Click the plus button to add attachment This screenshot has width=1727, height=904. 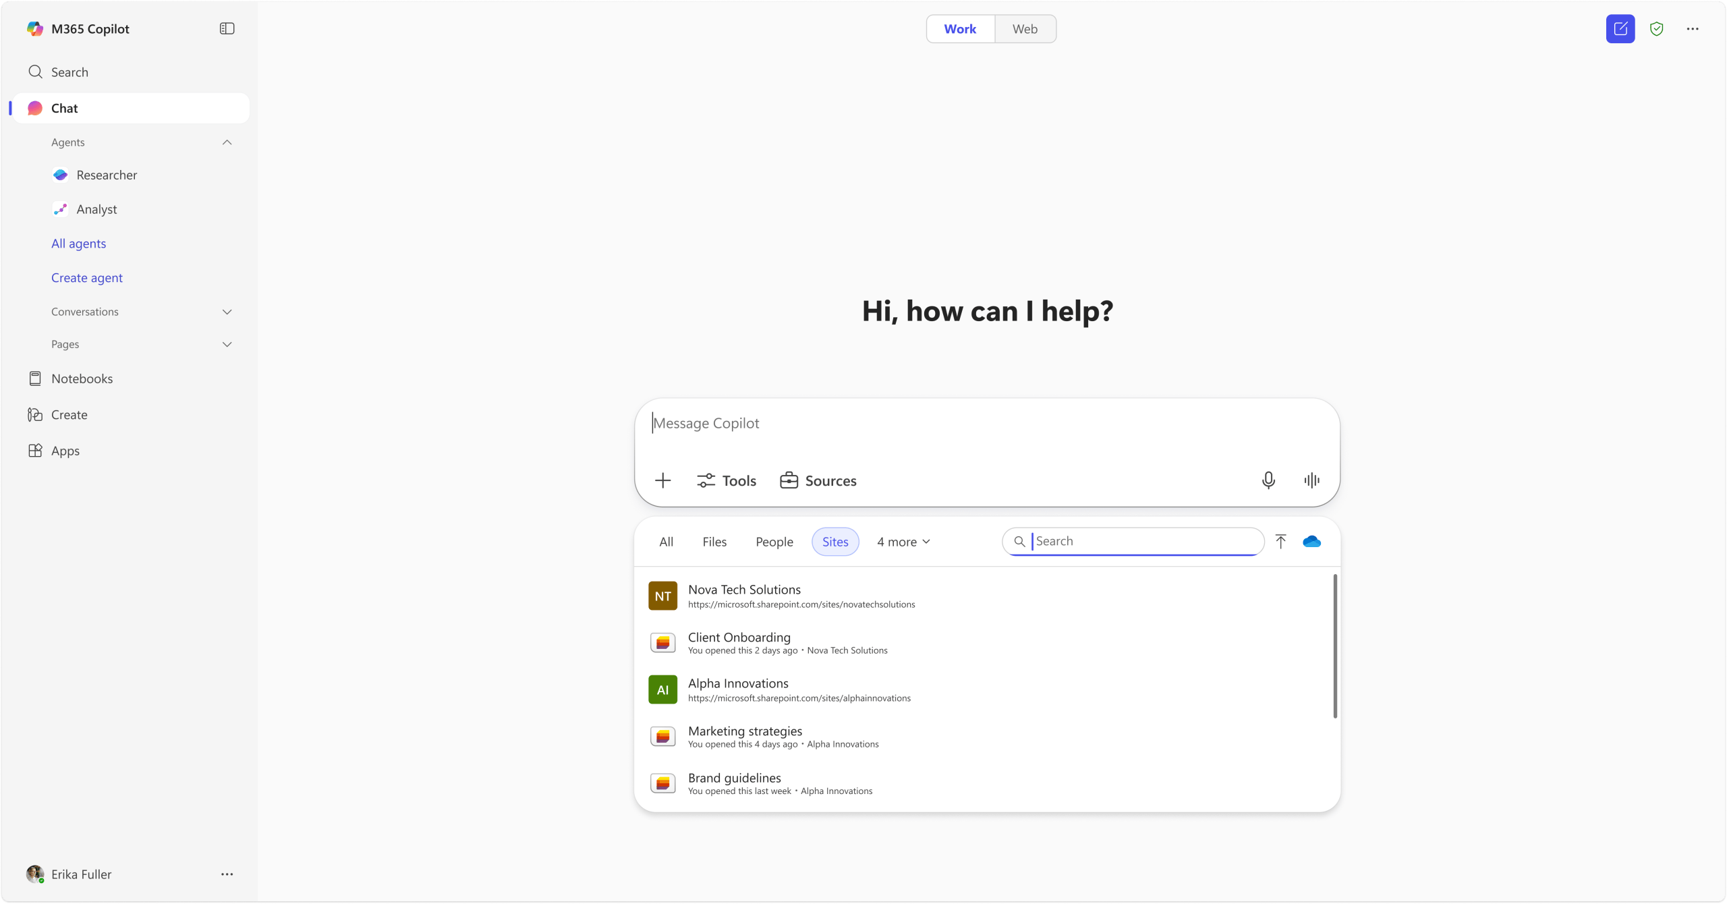click(662, 480)
